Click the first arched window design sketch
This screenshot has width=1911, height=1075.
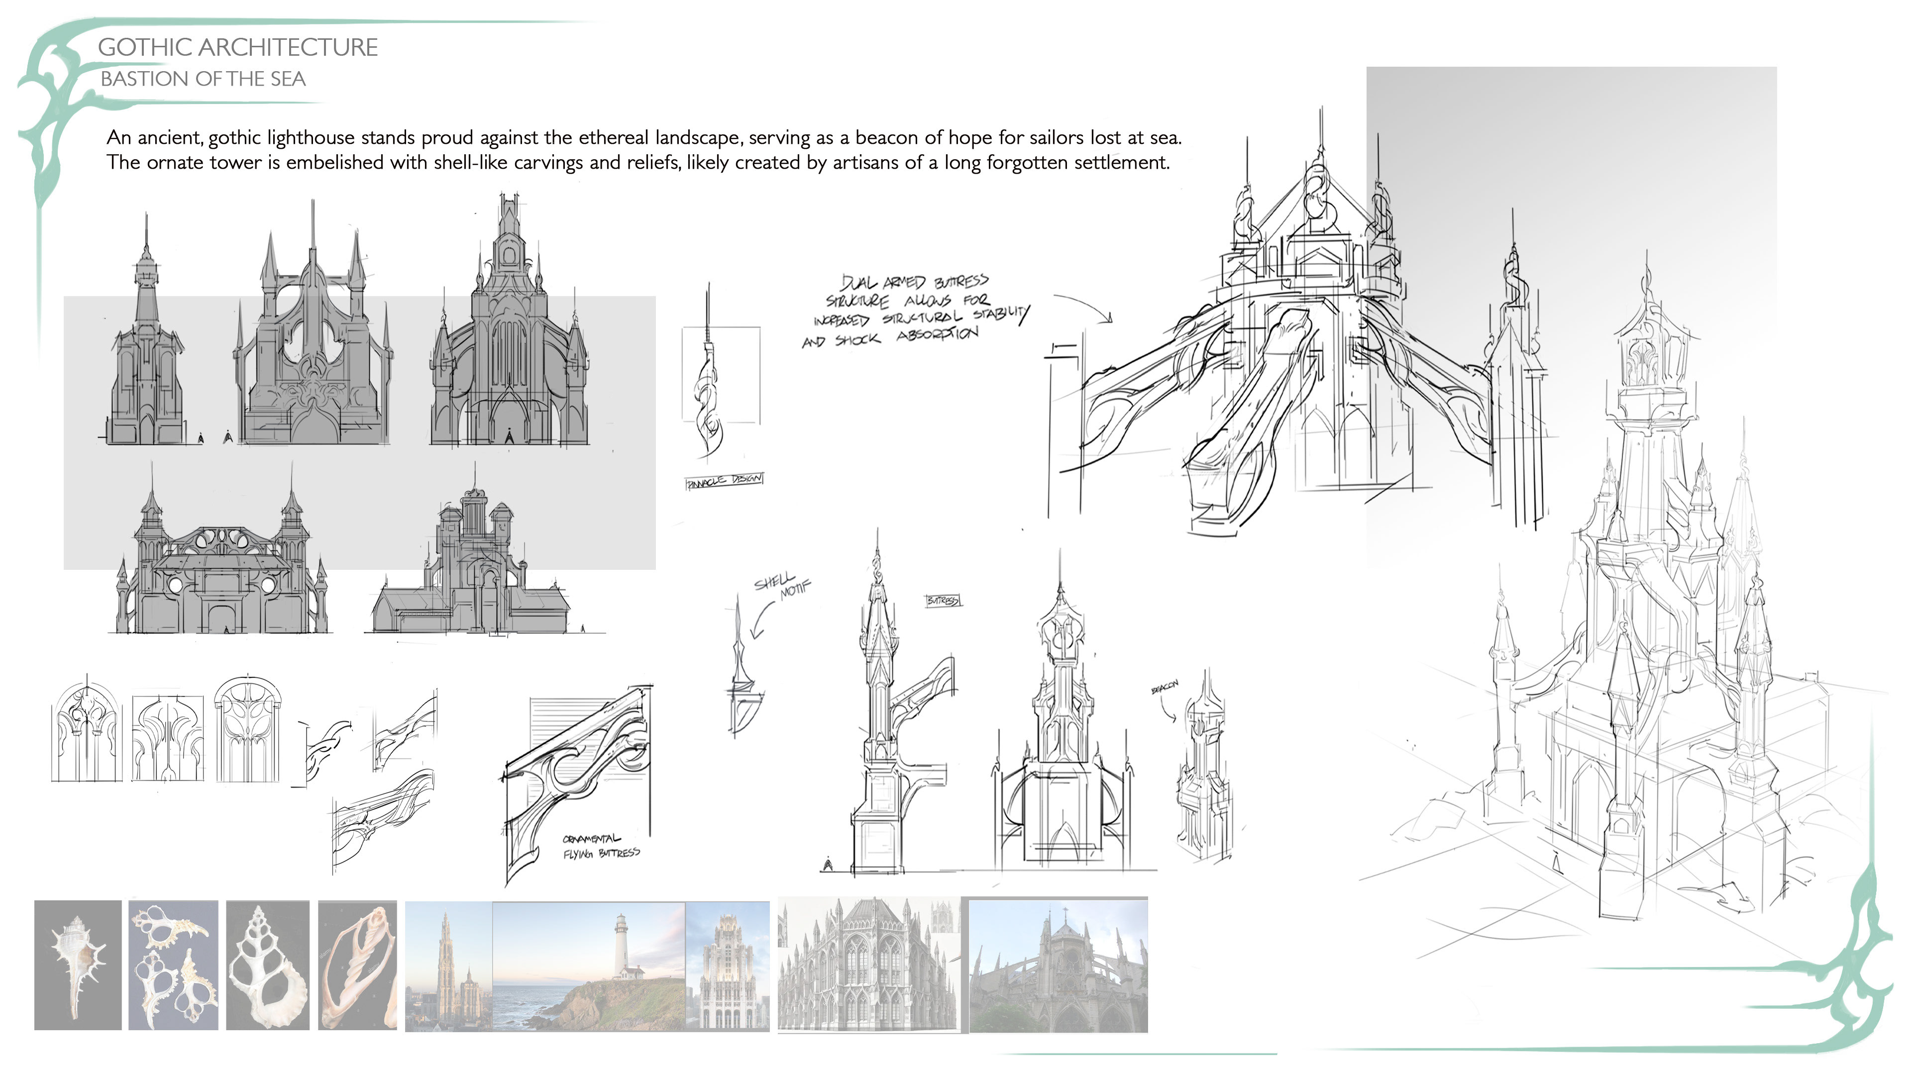87,731
